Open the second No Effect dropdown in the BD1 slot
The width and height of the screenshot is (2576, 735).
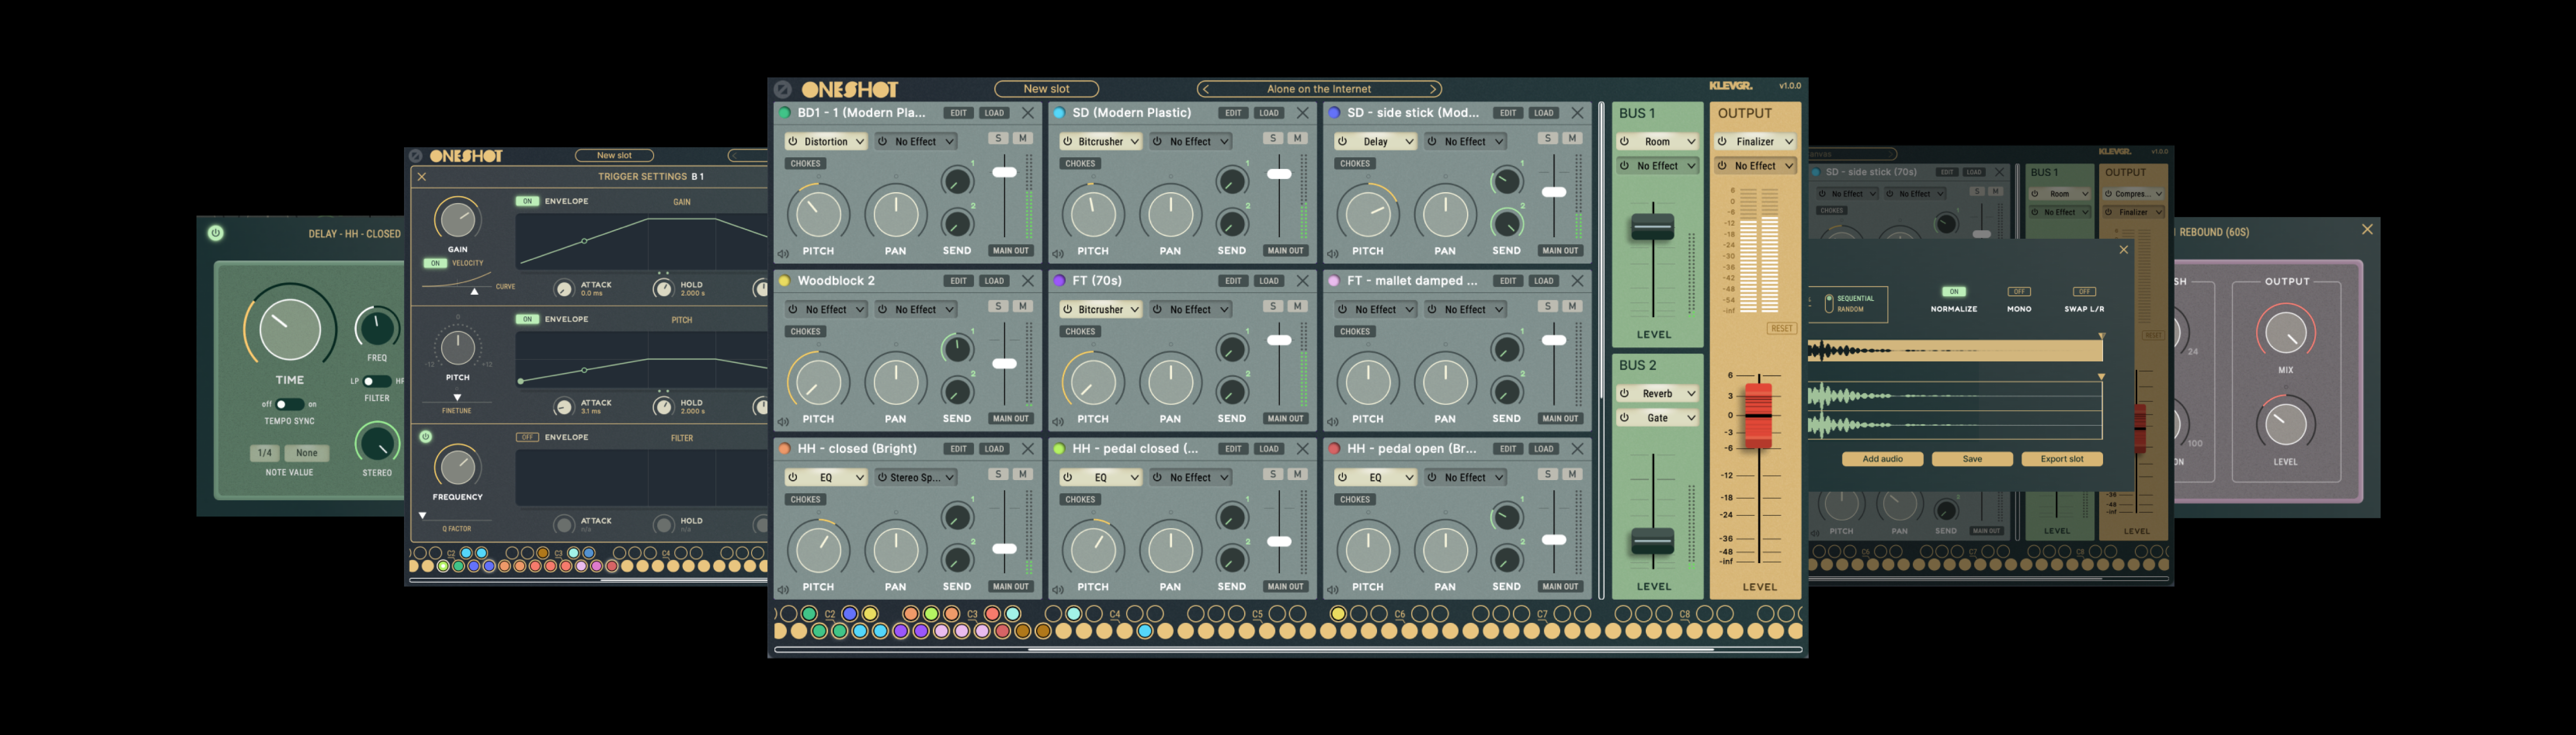916,142
